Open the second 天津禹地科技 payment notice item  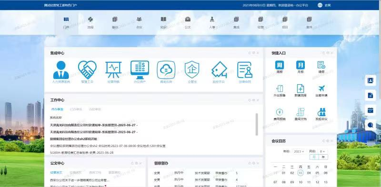point(94,132)
